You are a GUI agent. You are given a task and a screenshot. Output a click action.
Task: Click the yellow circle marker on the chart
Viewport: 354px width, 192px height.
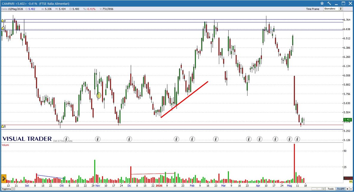point(99,95)
